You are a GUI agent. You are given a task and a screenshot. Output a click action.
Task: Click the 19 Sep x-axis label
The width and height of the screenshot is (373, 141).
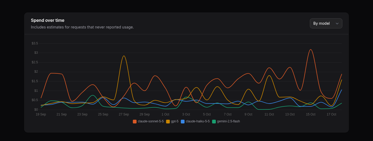point(41,114)
